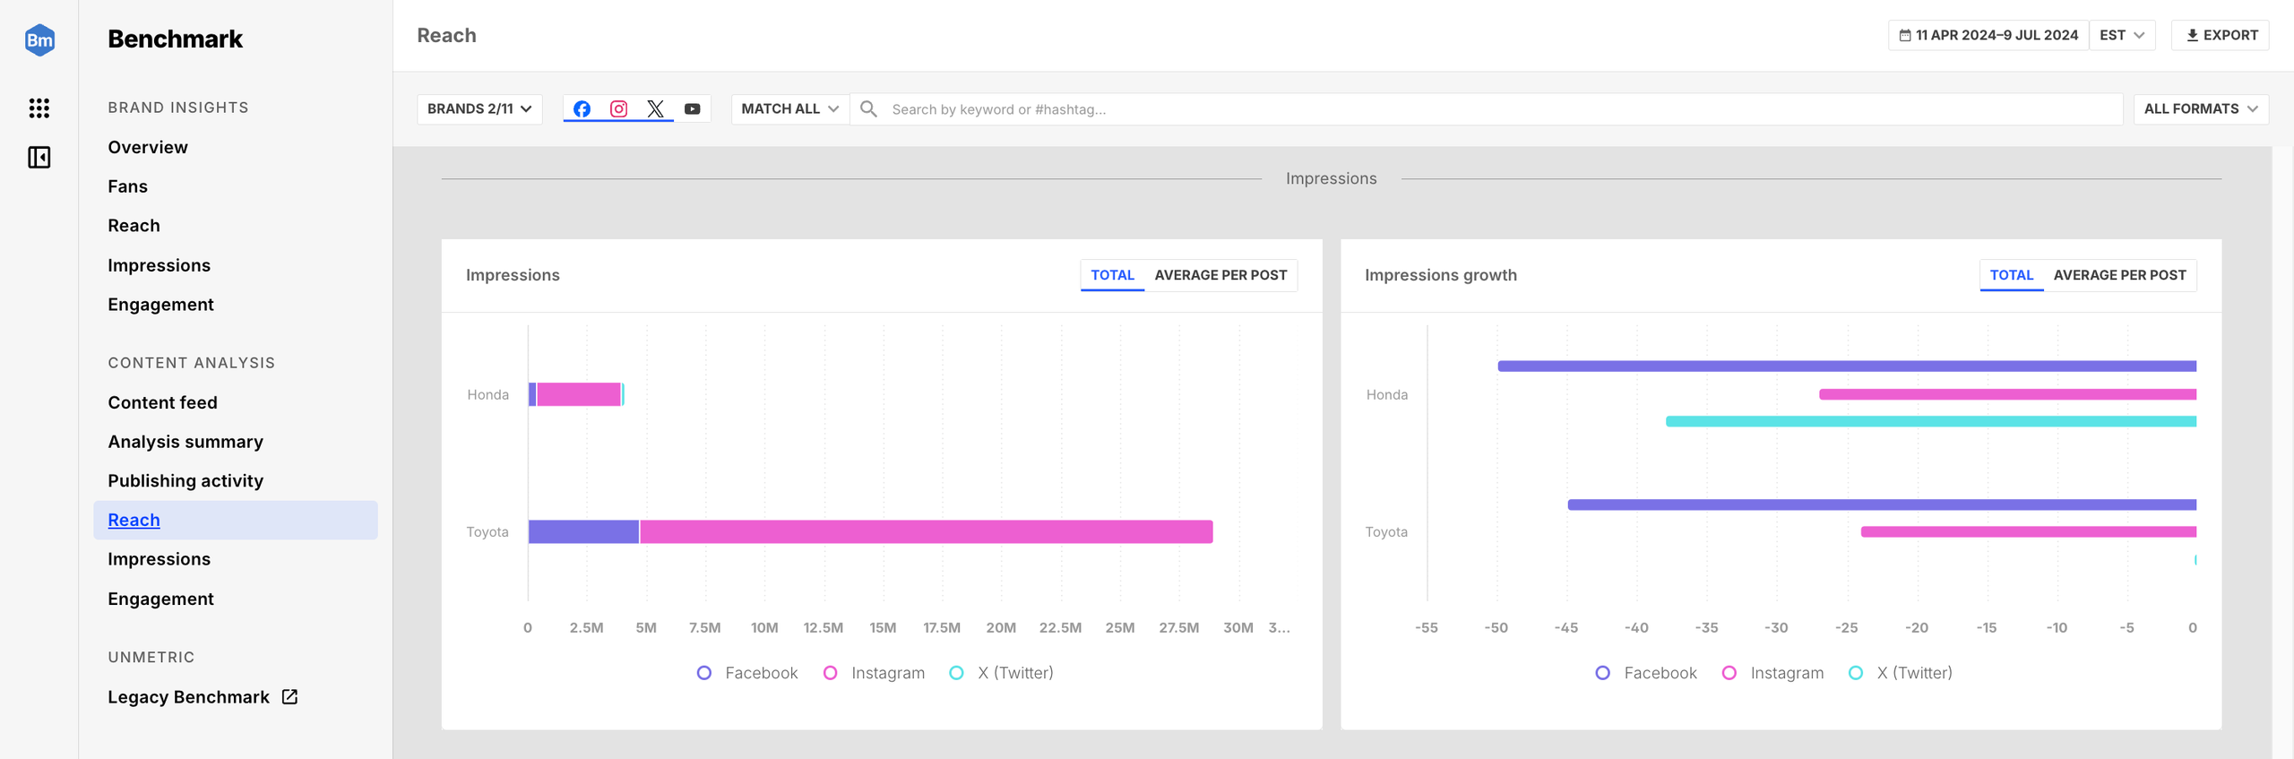Go to Overview under Brand Insights

148,147
